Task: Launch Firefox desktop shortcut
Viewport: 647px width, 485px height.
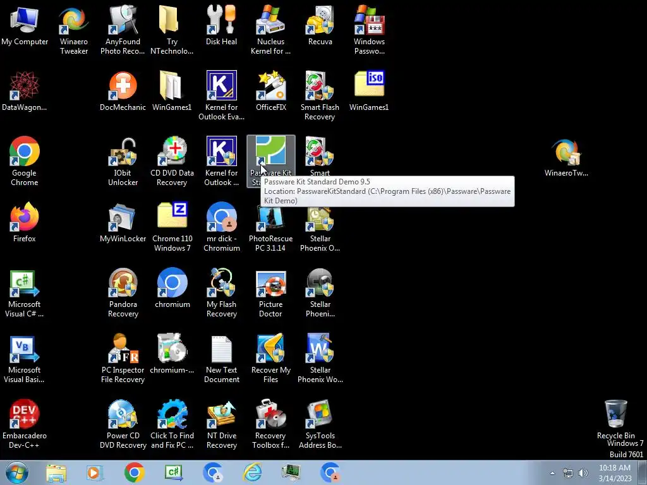Action: [x=25, y=223]
